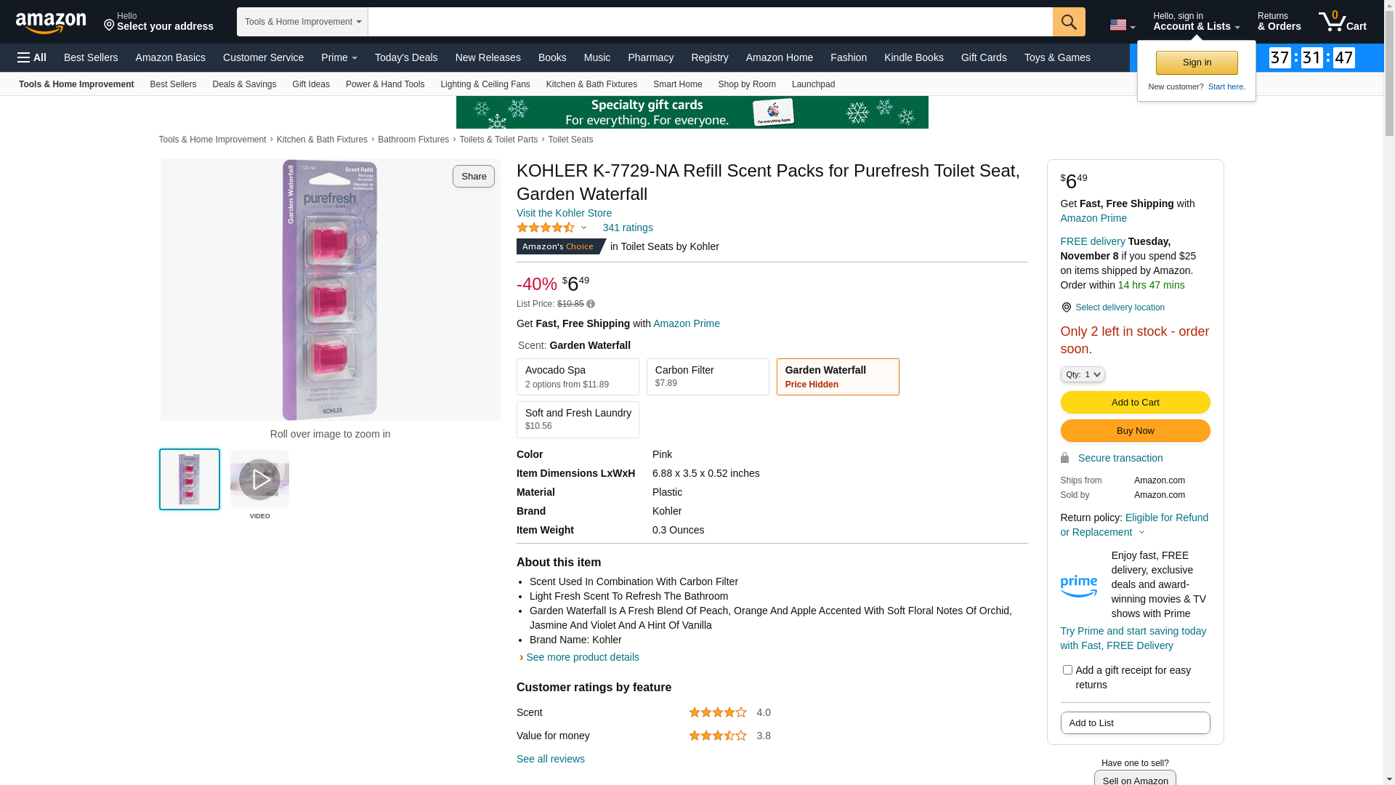
Task: Open the shopping cart icon
Action: click(x=1342, y=22)
